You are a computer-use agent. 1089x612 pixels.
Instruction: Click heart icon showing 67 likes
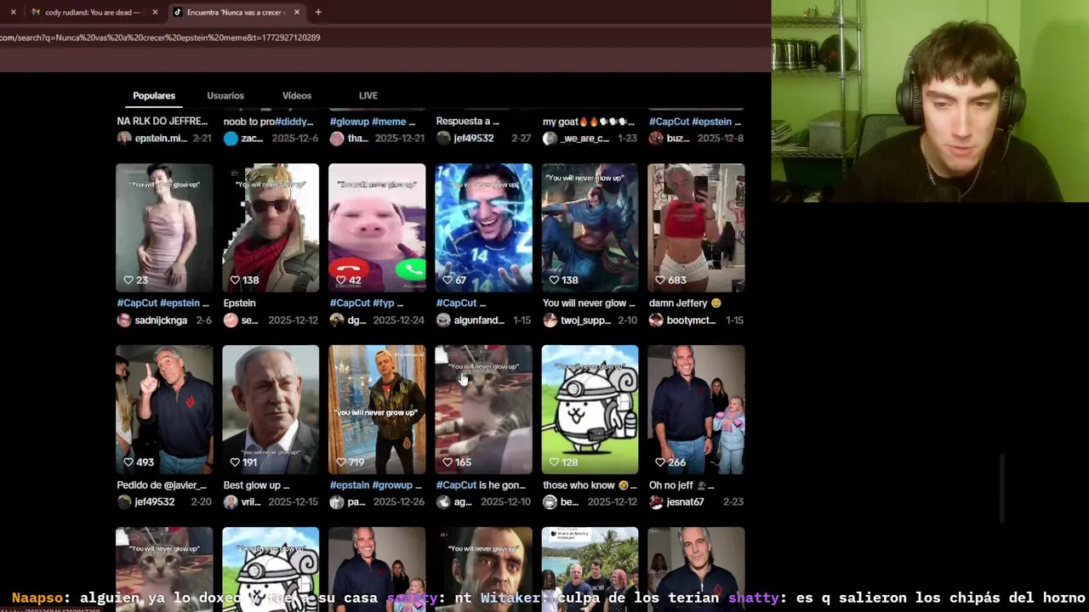[448, 280]
